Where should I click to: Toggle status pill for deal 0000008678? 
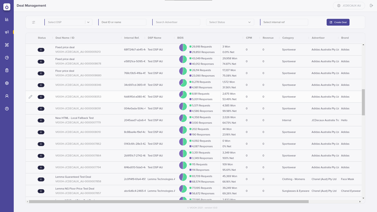coord(41,62)
